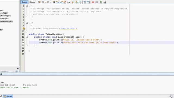Select the default package node in the tree
The image size is (174, 98).
point(4,13)
